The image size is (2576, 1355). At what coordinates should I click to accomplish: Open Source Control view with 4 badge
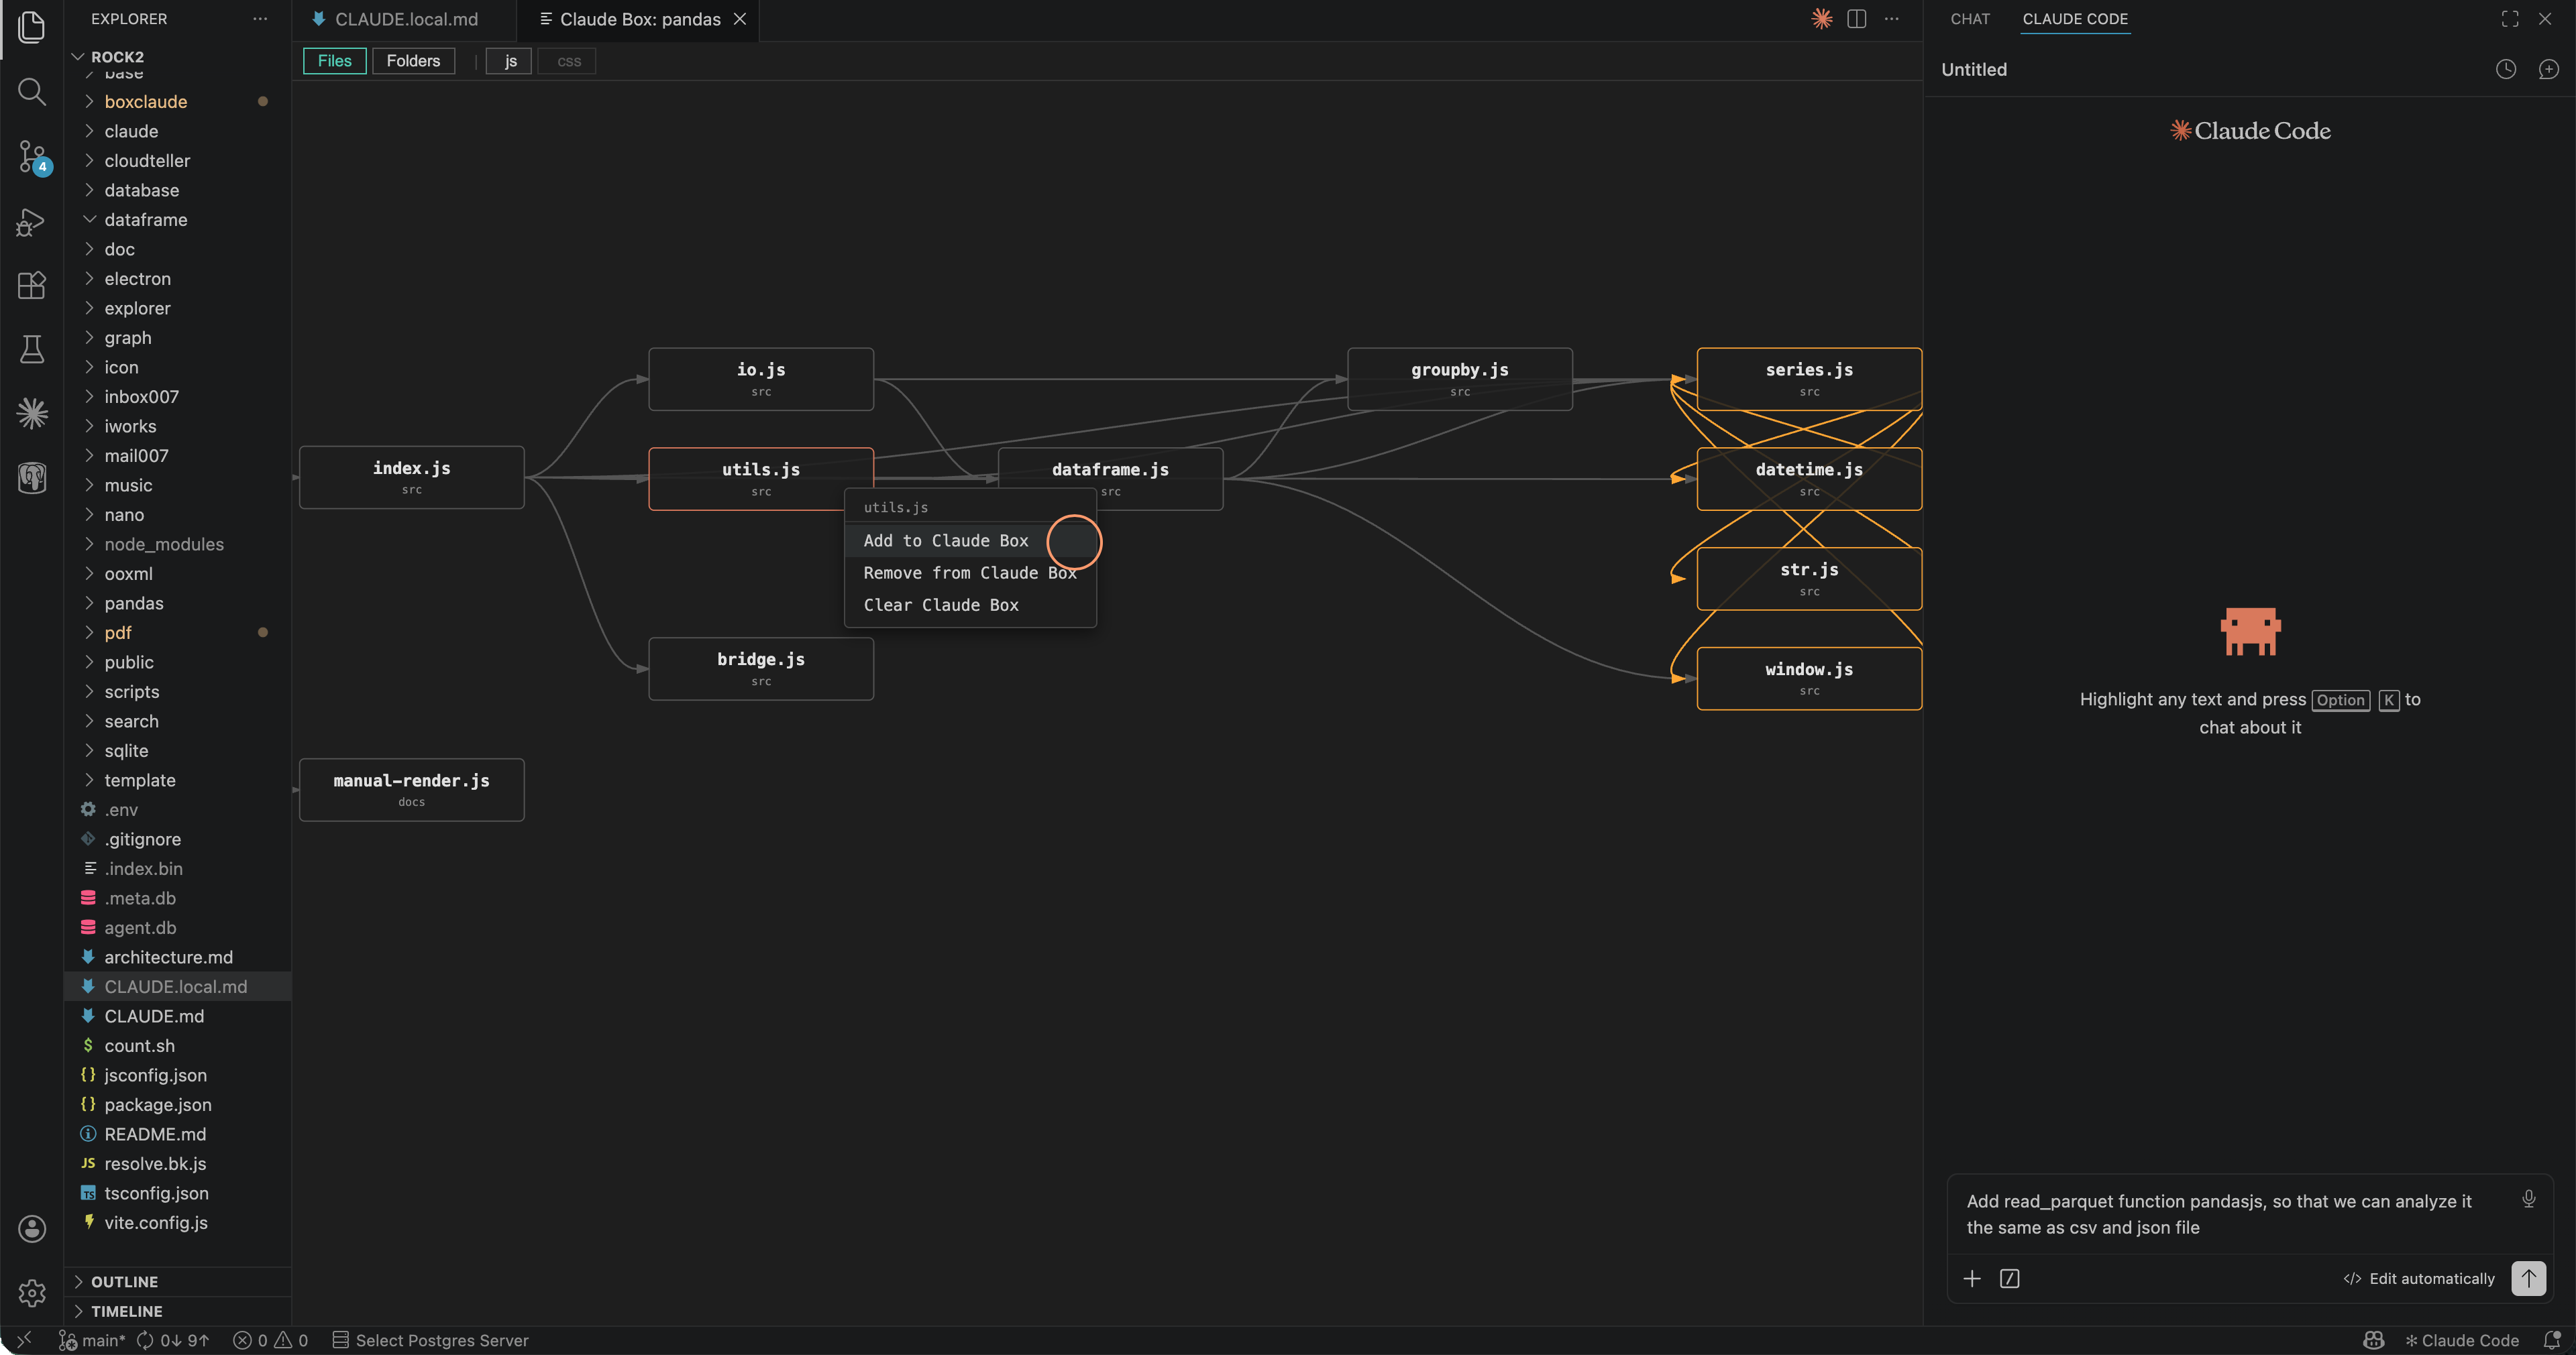click(x=32, y=157)
